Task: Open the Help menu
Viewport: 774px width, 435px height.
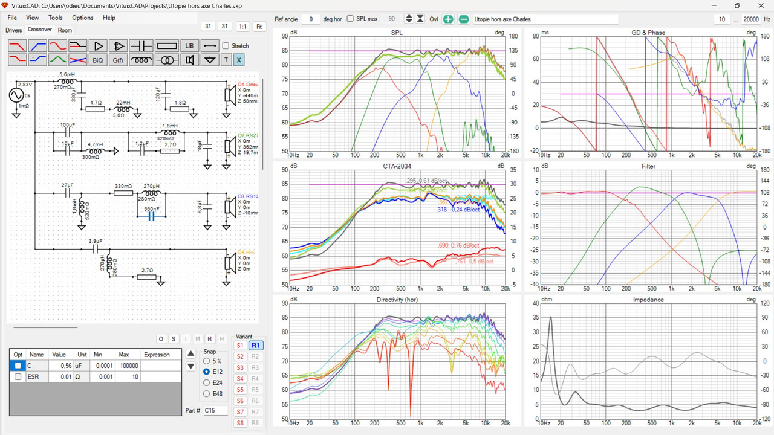Action: 109,18
